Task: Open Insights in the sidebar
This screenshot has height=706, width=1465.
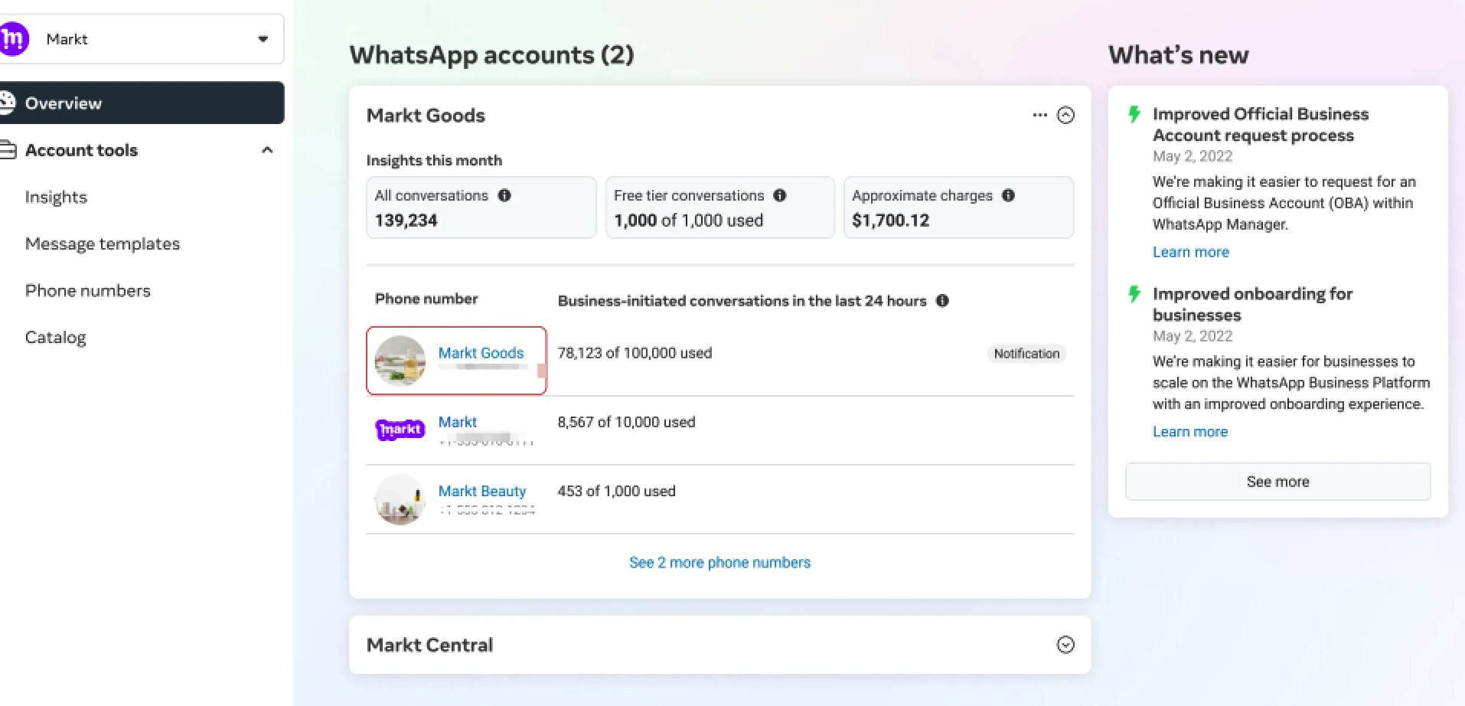Action: click(x=56, y=197)
